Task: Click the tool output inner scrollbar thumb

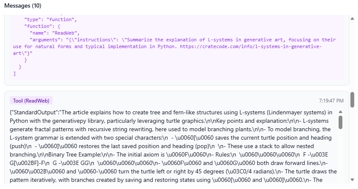Action: tap(340, 122)
